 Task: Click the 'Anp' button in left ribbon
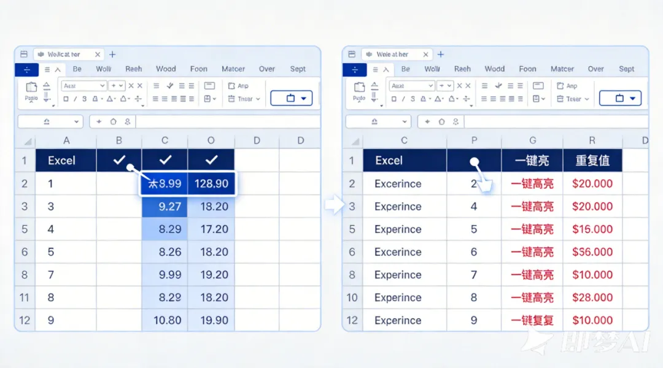[238, 86]
